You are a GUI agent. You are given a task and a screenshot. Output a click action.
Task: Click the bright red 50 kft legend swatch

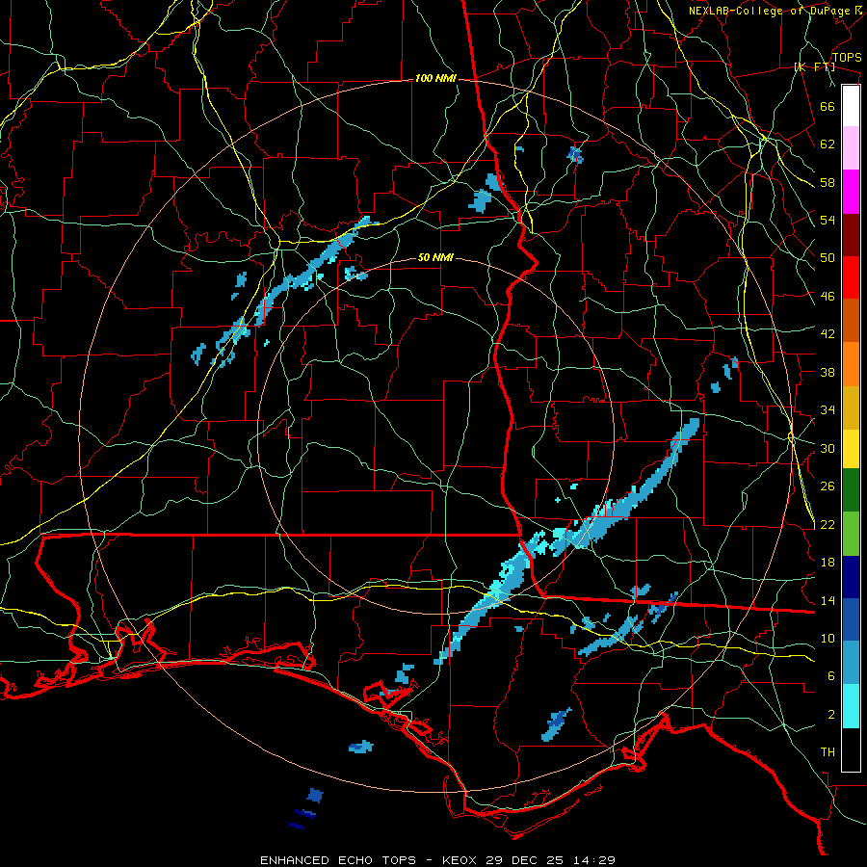(851, 277)
